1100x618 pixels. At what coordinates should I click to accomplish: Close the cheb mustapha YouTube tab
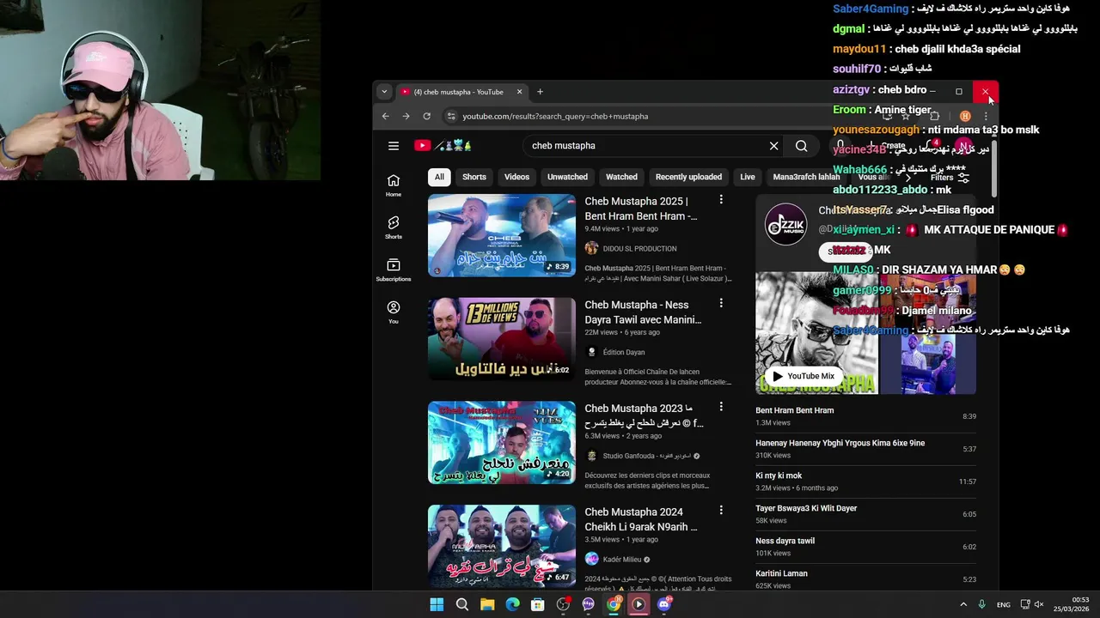click(519, 92)
